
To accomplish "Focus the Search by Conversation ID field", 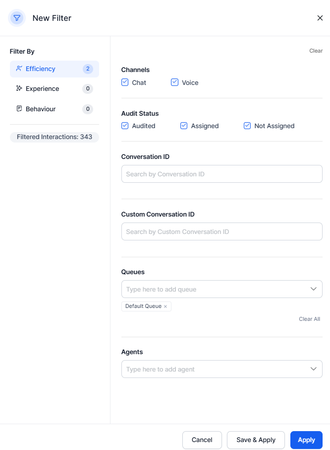I will coord(222,174).
